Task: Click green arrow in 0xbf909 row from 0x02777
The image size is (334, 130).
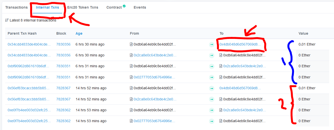Action: pos(212,77)
